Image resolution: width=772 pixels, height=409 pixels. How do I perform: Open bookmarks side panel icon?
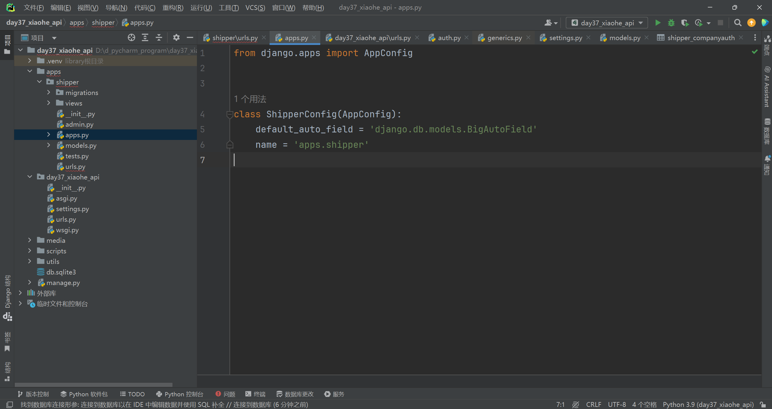pos(7,349)
